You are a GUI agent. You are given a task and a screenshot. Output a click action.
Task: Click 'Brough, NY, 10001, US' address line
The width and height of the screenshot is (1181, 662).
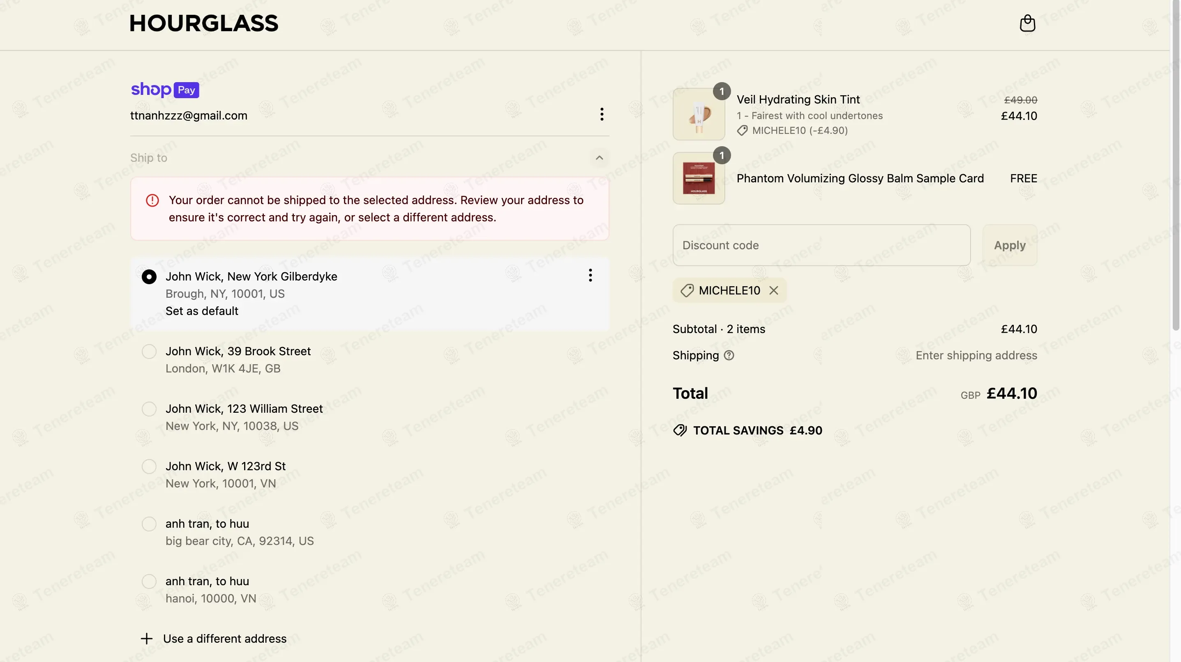point(225,294)
